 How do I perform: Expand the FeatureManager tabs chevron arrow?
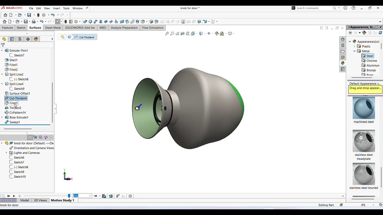[x=52, y=39]
